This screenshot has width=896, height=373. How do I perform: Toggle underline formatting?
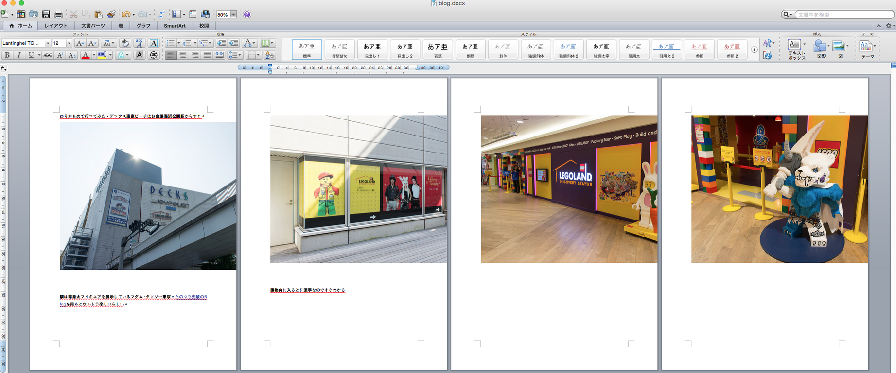tap(31, 55)
